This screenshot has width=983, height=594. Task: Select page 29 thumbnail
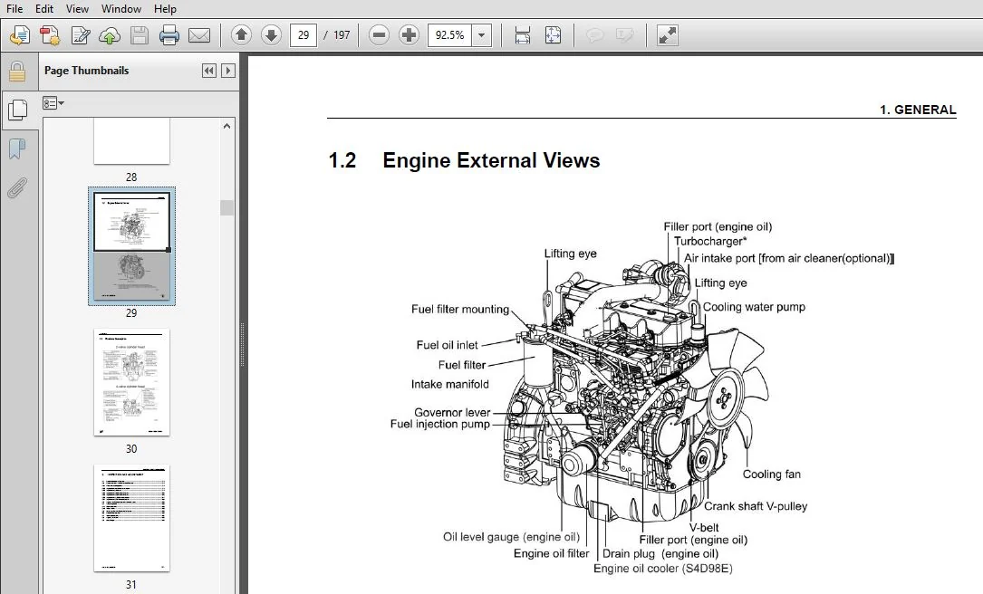pyautogui.click(x=131, y=245)
